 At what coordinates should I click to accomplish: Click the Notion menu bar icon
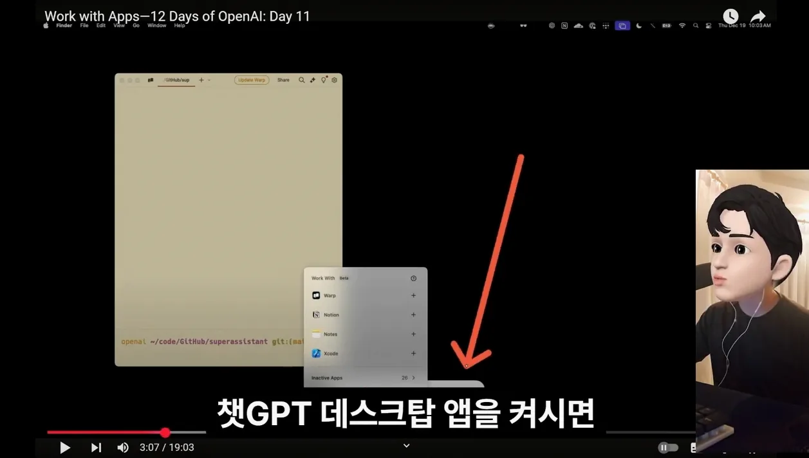564,26
